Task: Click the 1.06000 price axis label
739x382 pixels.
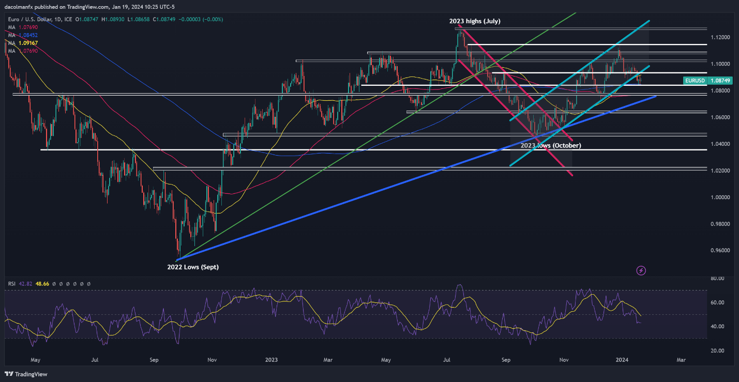Action: 720,117
